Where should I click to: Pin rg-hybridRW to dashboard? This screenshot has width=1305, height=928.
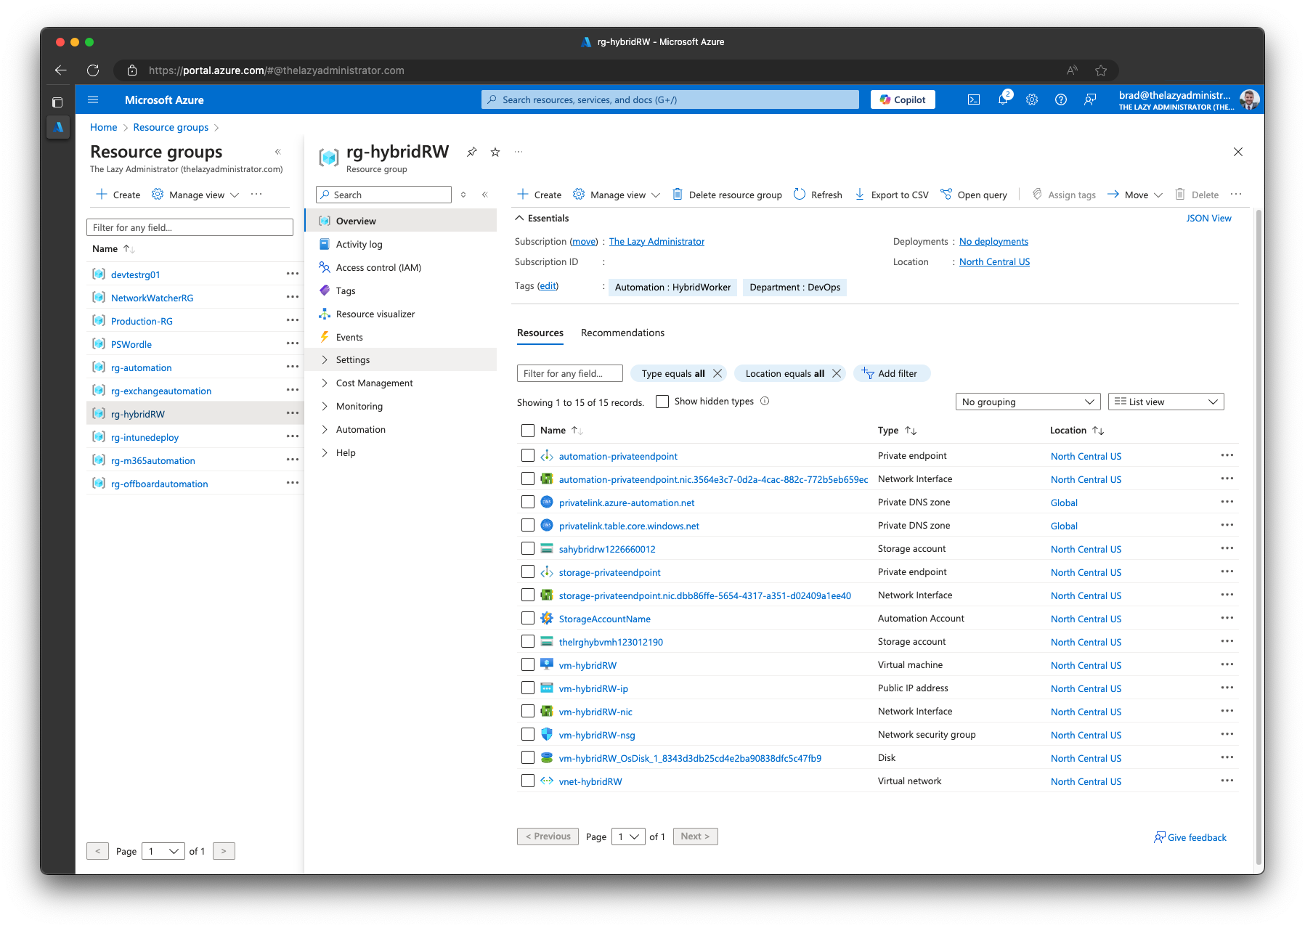(x=472, y=152)
